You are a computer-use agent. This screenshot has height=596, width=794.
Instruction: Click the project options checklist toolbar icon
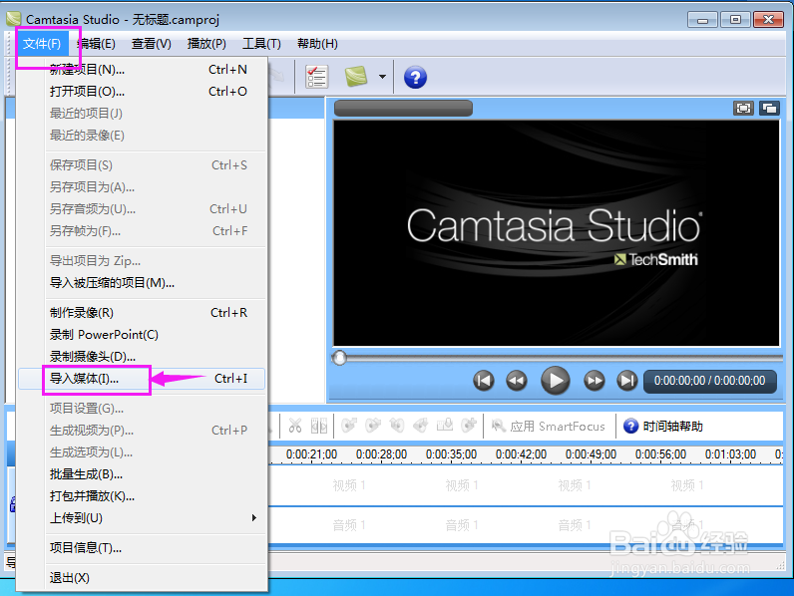pyautogui.click(x=317, y=78)
